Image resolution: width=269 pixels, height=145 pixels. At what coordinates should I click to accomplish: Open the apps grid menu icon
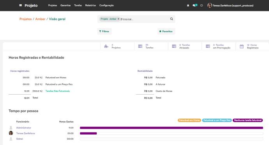point(21,5)
